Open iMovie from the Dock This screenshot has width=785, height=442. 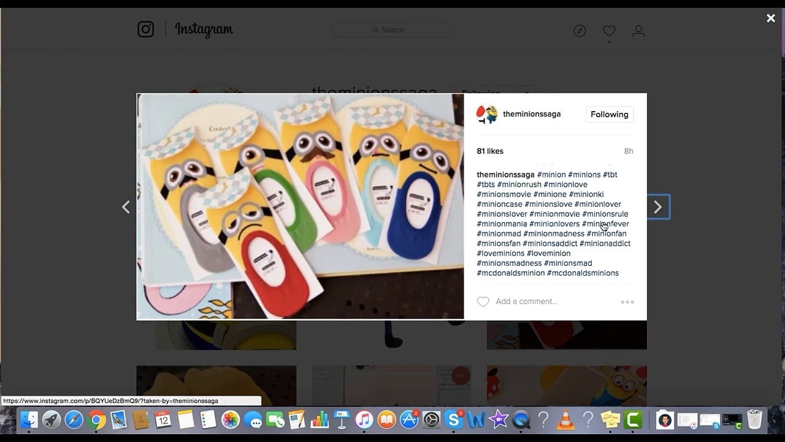pos(499,420)
